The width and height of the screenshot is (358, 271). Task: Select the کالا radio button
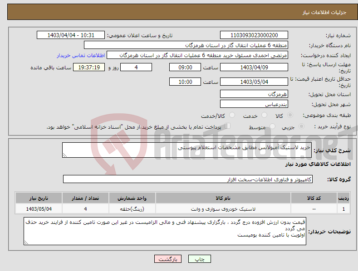[290, 115]
